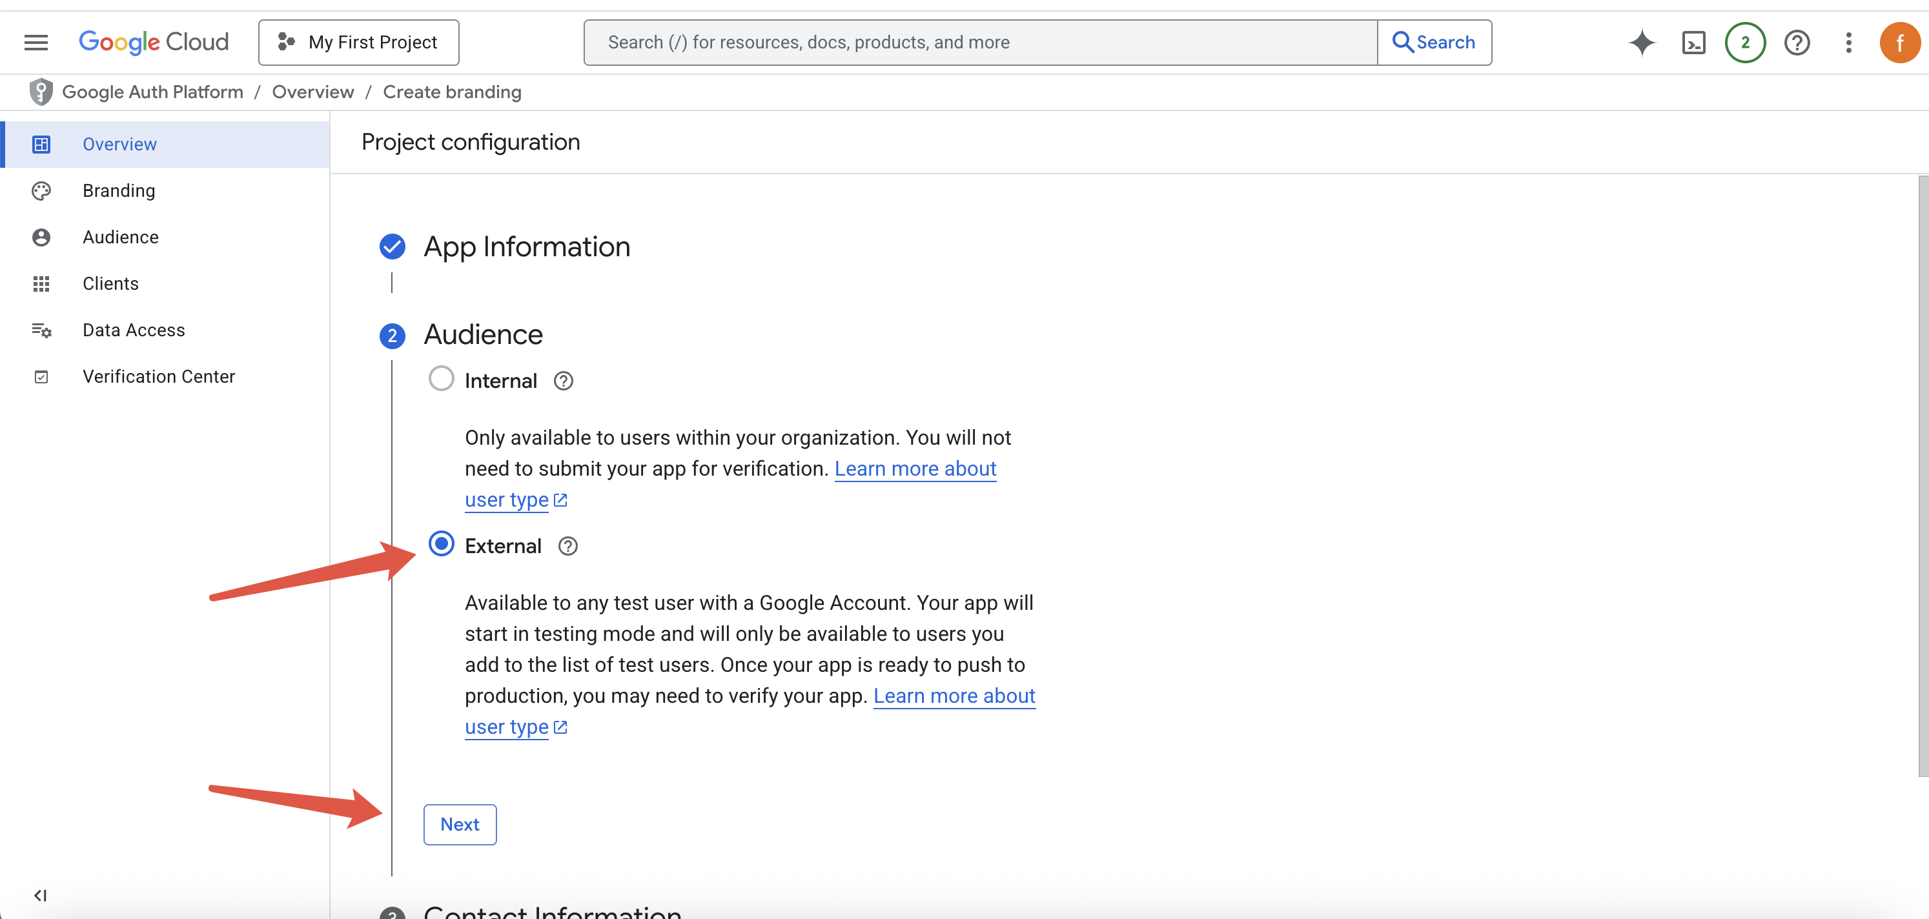Open the help question mark menu
Image resolution: width=1929 pixels, height=919 pixels.
1797,43
